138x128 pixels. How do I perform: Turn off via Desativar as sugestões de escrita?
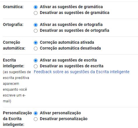tap(36, 66)
